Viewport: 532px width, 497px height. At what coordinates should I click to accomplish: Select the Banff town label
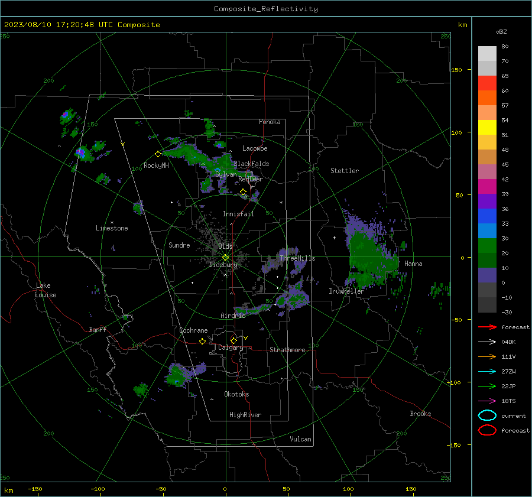click(x=98, y=330)
